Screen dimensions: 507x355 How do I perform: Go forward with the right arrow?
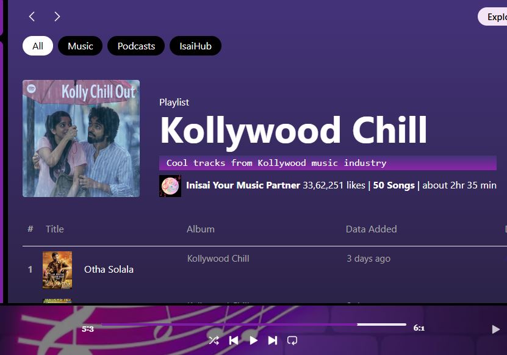coord(57,16)
